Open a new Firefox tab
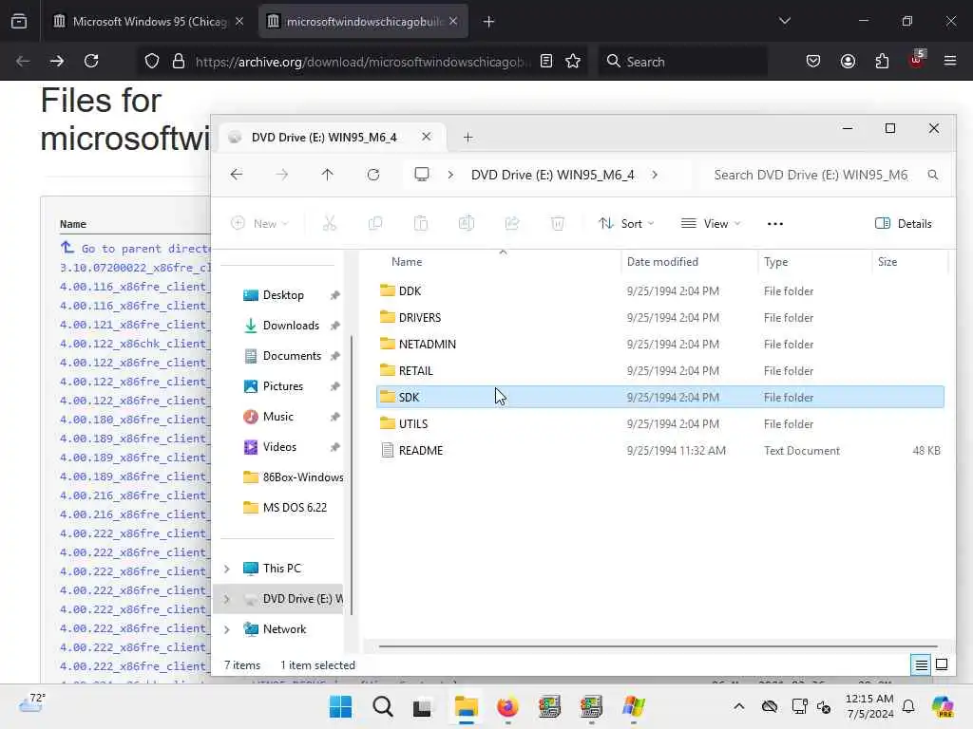Viewport: 973px width, 729px height. (x=489, y=22)
